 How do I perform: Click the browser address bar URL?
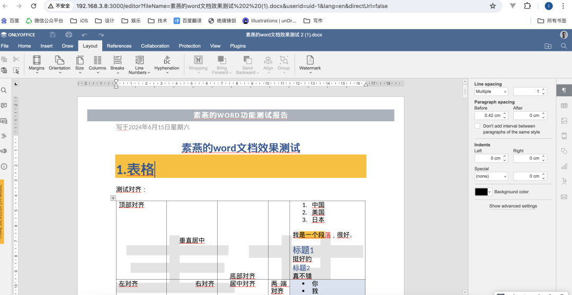coord(232,6)
